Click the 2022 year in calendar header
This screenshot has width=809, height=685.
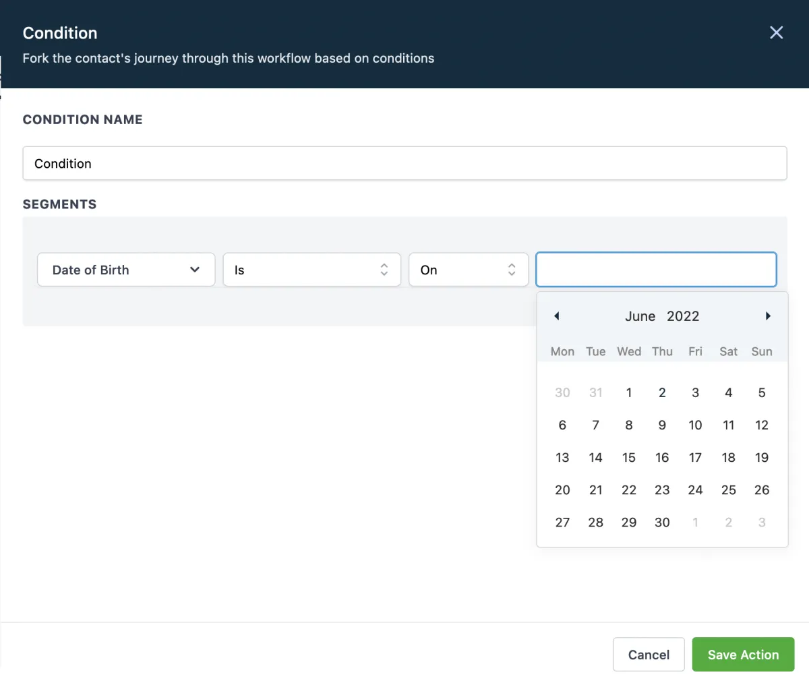683,316
